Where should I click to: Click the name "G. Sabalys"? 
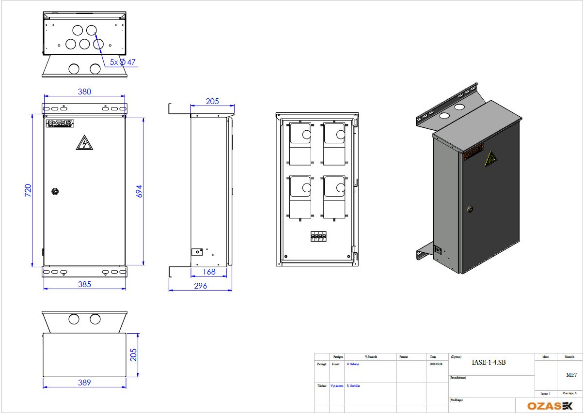point(353,364)
